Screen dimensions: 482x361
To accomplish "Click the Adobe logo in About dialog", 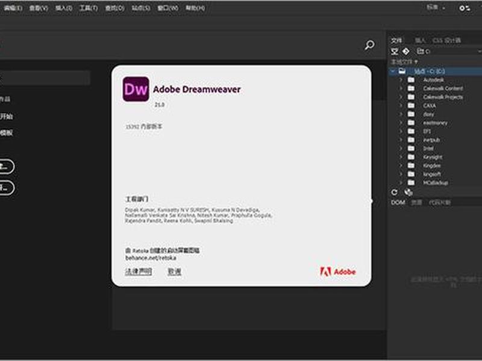I will click(338, 272).
